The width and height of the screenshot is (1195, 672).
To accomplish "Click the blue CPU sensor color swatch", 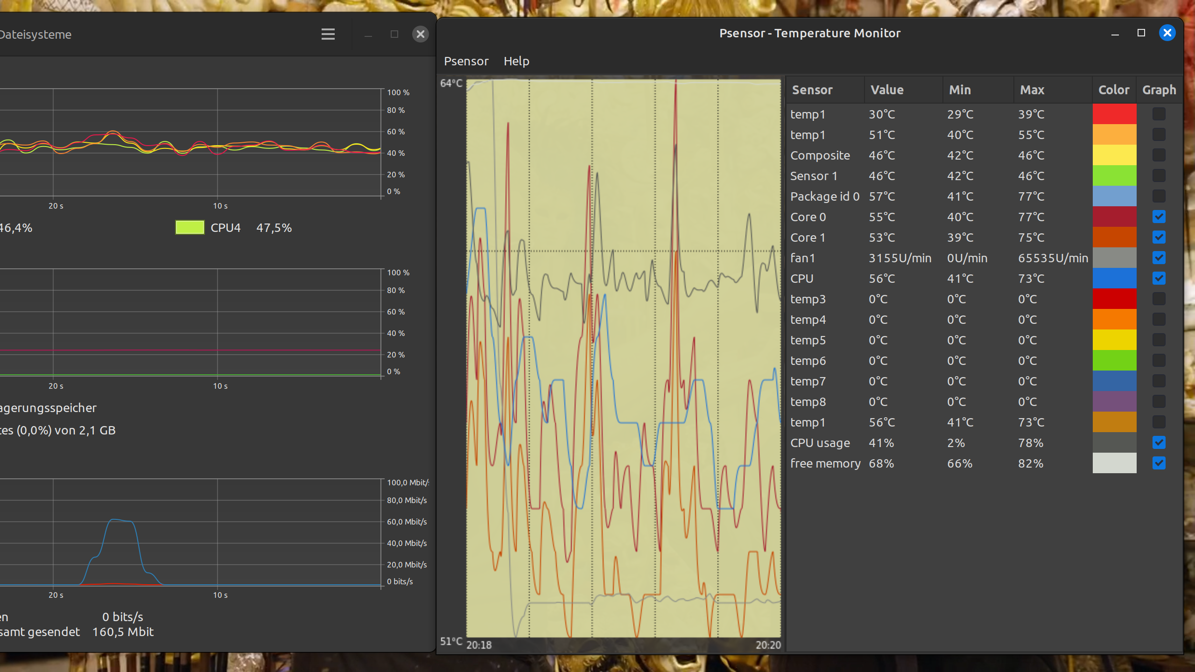I will 1114,279.
